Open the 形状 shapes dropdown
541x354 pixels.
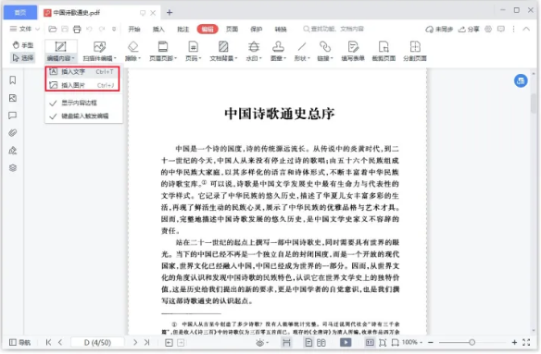[302, 51]
